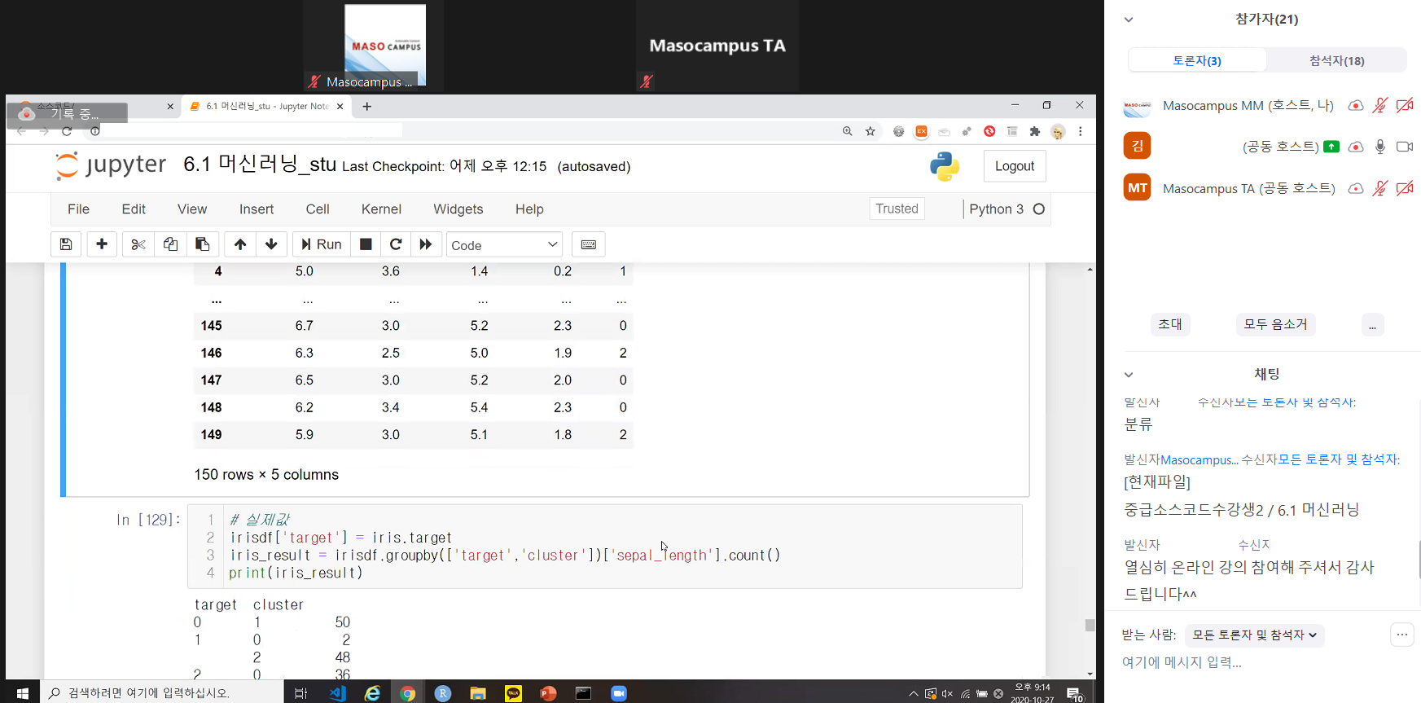The height and width of the screenshot is (703, 1421).
Task: Open the chat recipient dropdown 모든 토론자 및 참석자
Action: (x=1254, y=635)
